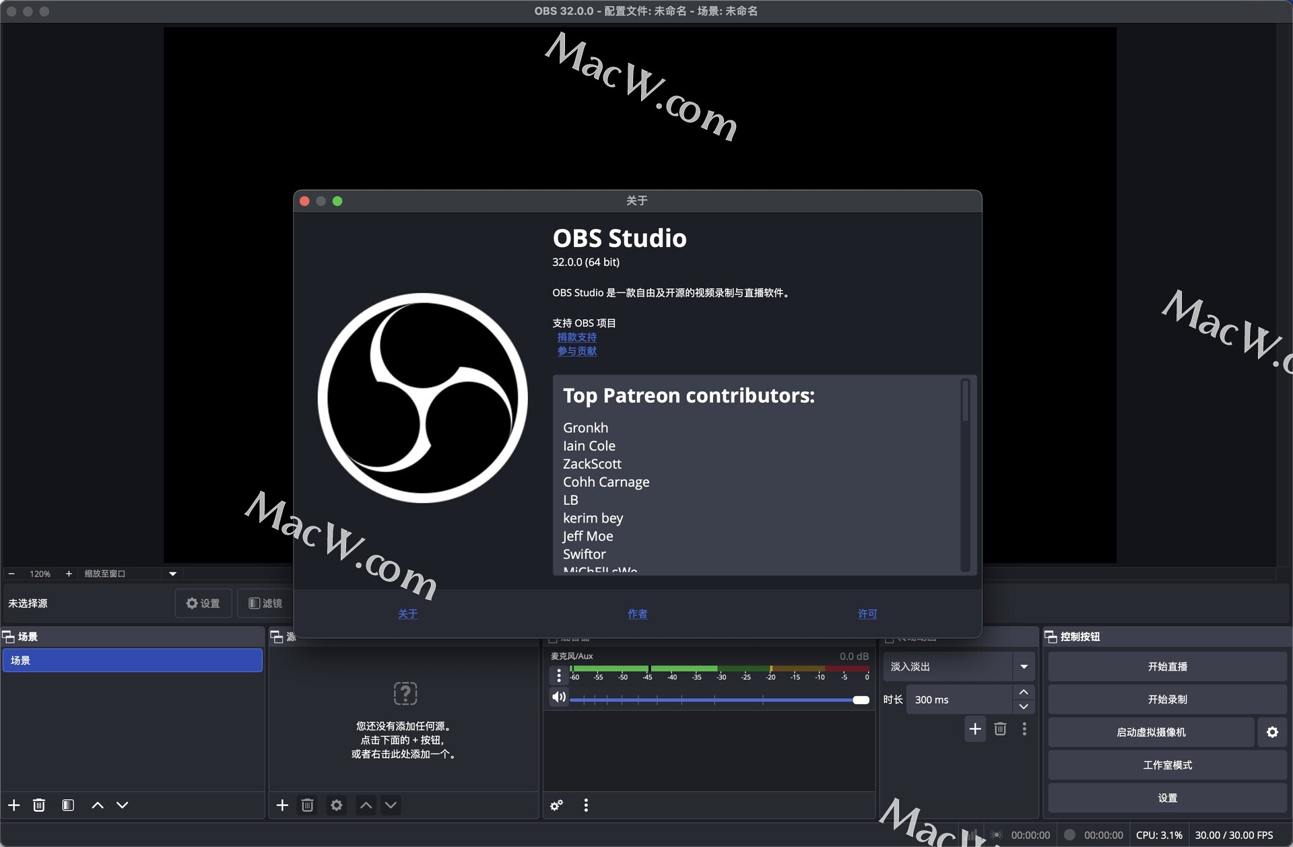Expand the 淡入淡出 transition dropdown
Screen dimensions: 1293x847
(x=1024, y=667)
